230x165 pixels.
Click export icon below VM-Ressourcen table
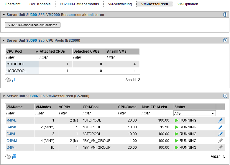coord(14,156)
